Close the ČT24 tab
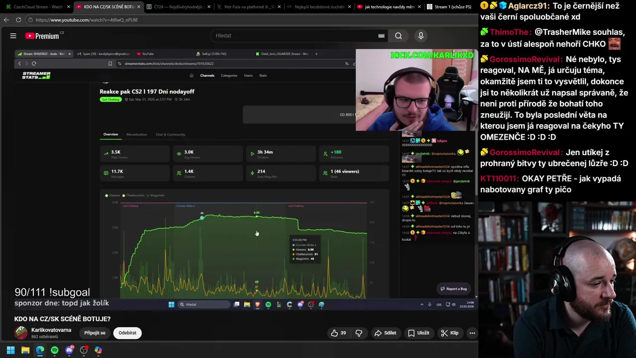The width and height of the screenshot is (636, 358). tap(209, 7)
